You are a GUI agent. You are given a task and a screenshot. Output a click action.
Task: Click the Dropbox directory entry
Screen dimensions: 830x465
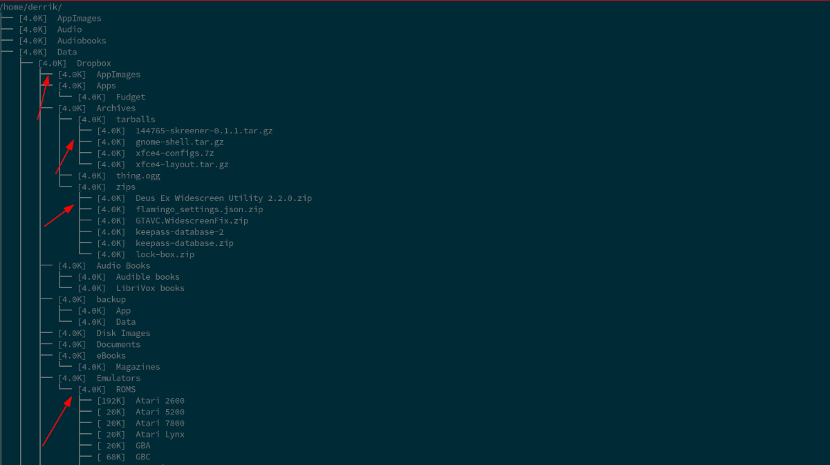tap(93, 64)
